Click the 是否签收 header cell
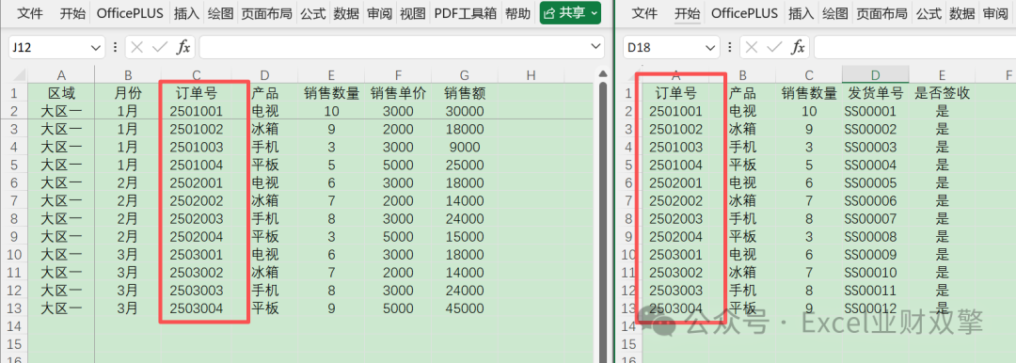The image size is (1016, 363). 942,93
